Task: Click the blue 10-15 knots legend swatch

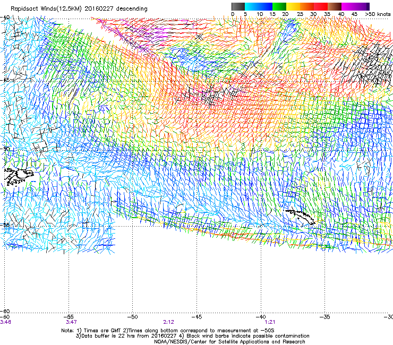Action: [266, 6]
